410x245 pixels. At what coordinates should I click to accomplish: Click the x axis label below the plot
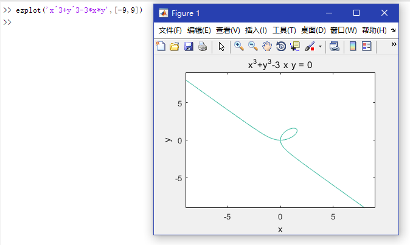click(280, 230)
